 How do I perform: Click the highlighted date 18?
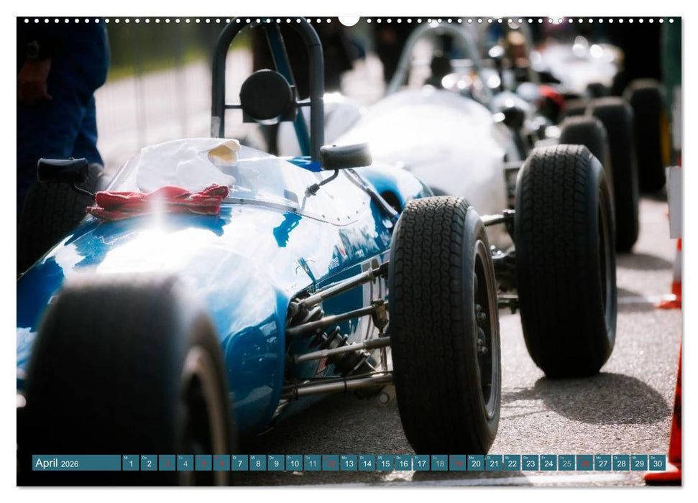click(x=439, y=464)
